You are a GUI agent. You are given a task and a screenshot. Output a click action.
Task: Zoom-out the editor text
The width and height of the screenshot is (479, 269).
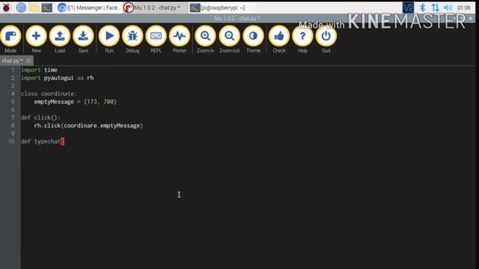click(x=230, y=40)
